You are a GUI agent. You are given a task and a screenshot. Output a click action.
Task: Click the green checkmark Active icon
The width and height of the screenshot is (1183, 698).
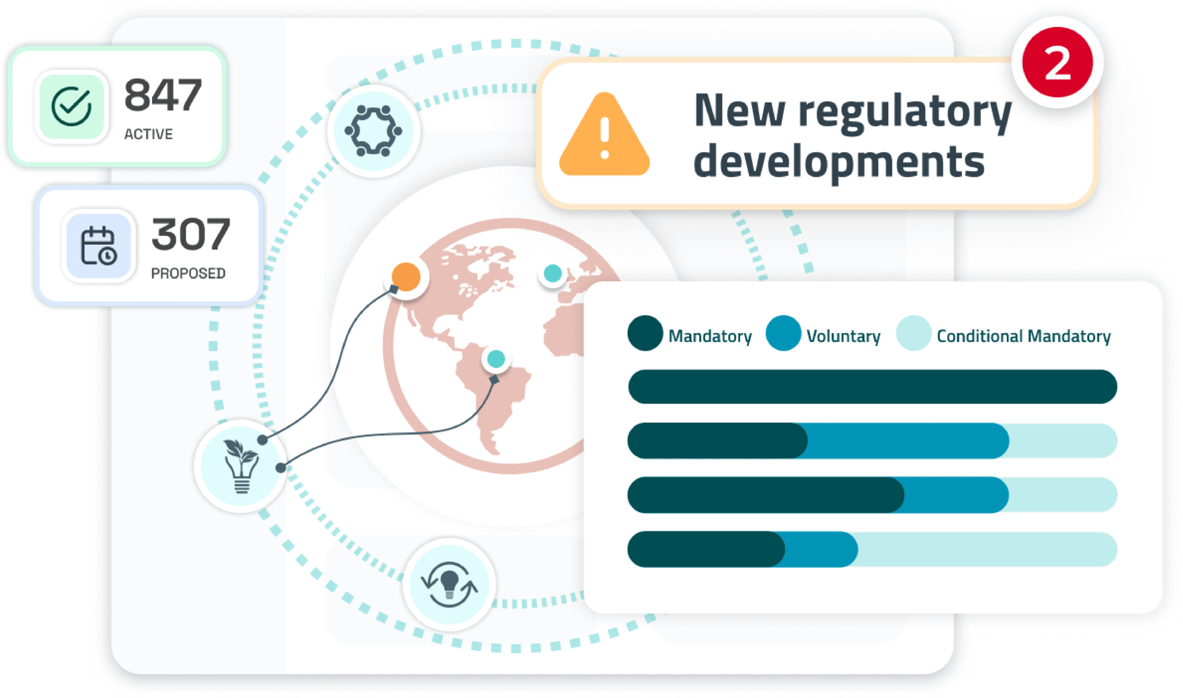tap(72, 106)
